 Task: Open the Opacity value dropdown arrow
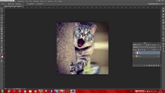coord(160,47)
